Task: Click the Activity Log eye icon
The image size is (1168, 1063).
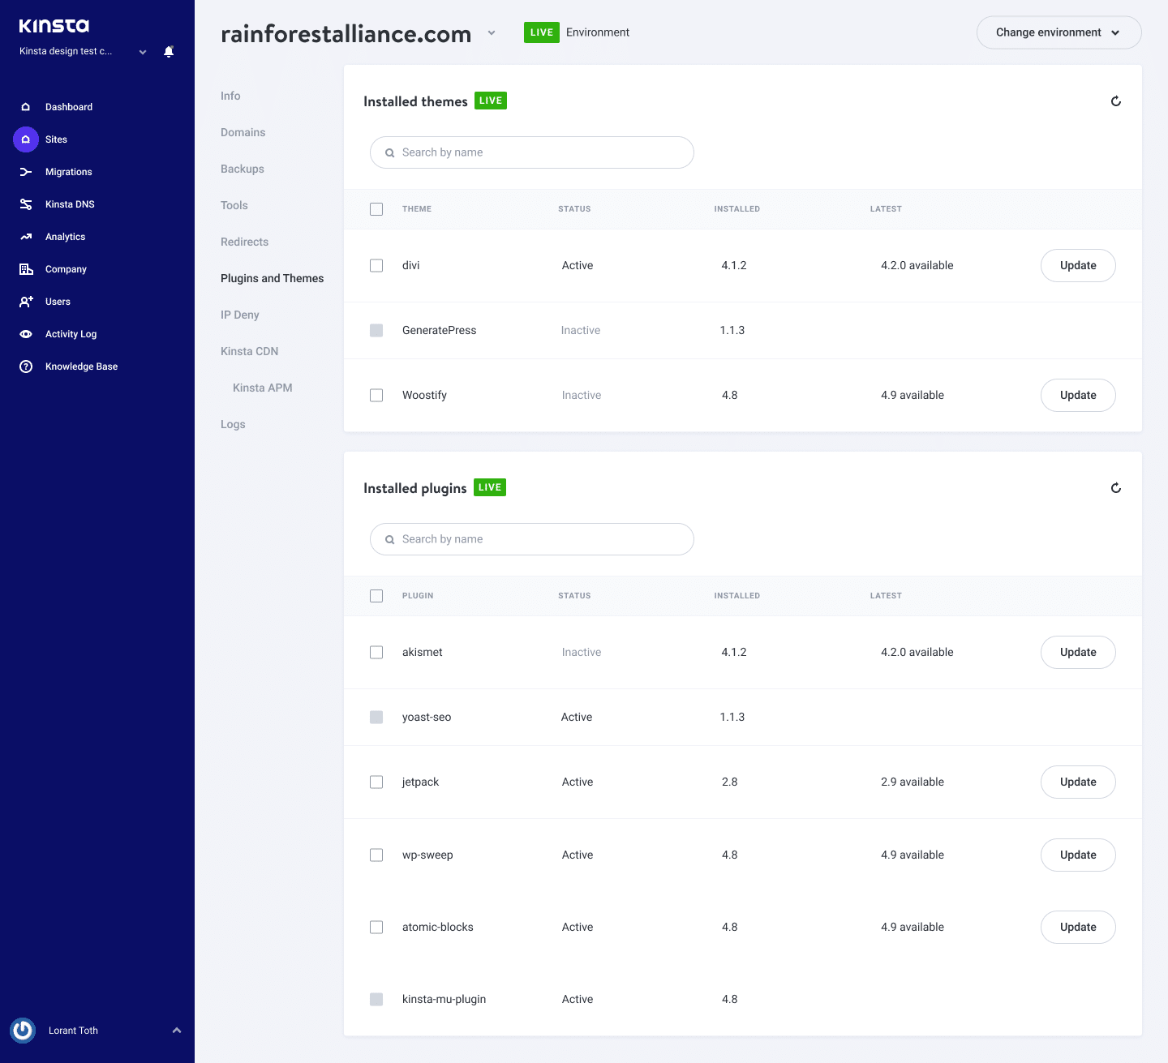Action: point(26,334)
